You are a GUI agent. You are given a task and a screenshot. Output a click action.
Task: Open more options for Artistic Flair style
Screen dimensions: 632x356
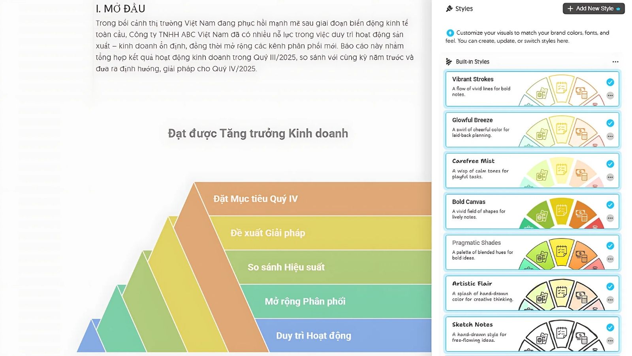610,300
